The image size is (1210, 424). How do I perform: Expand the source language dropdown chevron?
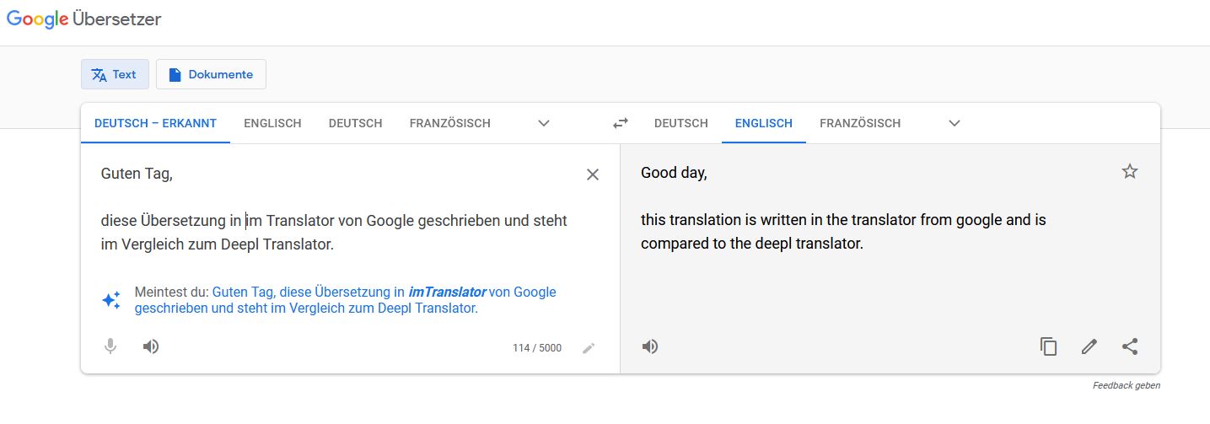coord(544,123)
